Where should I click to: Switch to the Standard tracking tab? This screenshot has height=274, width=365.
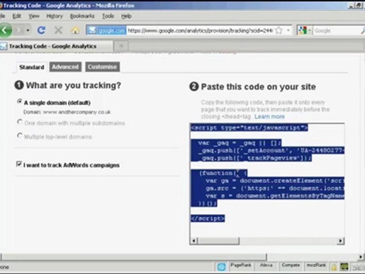tap(32, 67)
